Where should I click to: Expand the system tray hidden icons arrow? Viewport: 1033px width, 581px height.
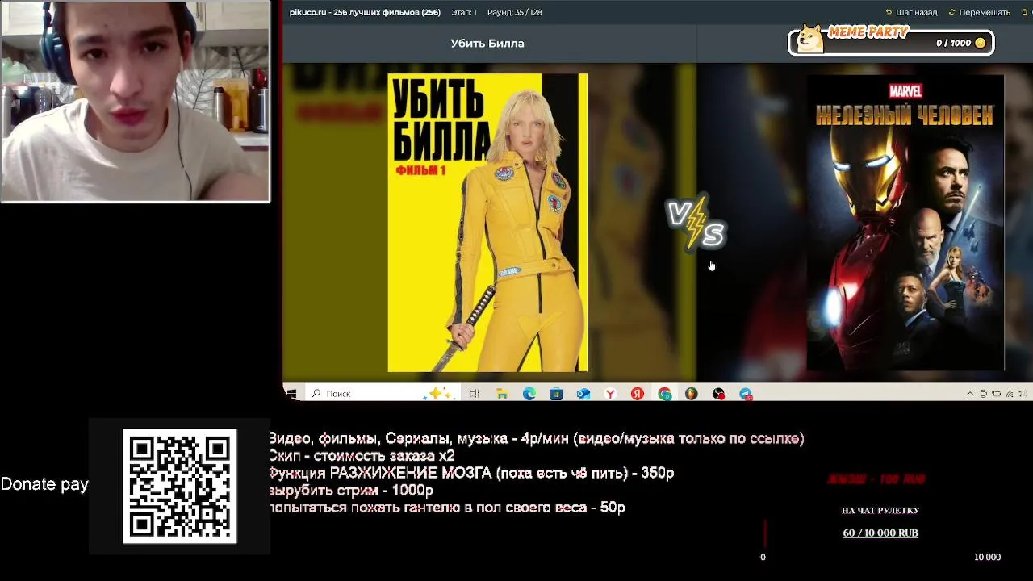point(970,394)
